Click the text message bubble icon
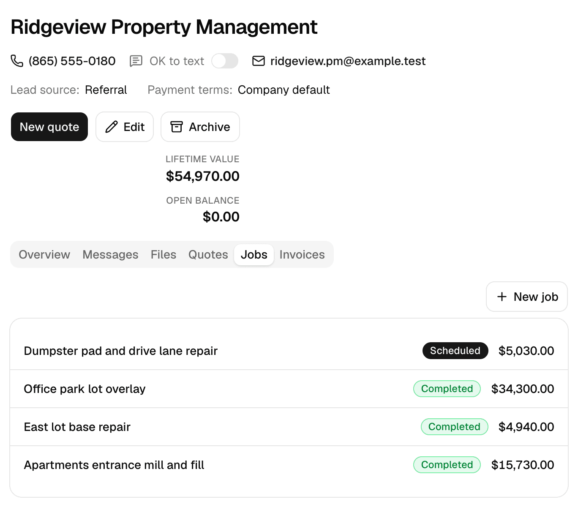 (136, 61)
